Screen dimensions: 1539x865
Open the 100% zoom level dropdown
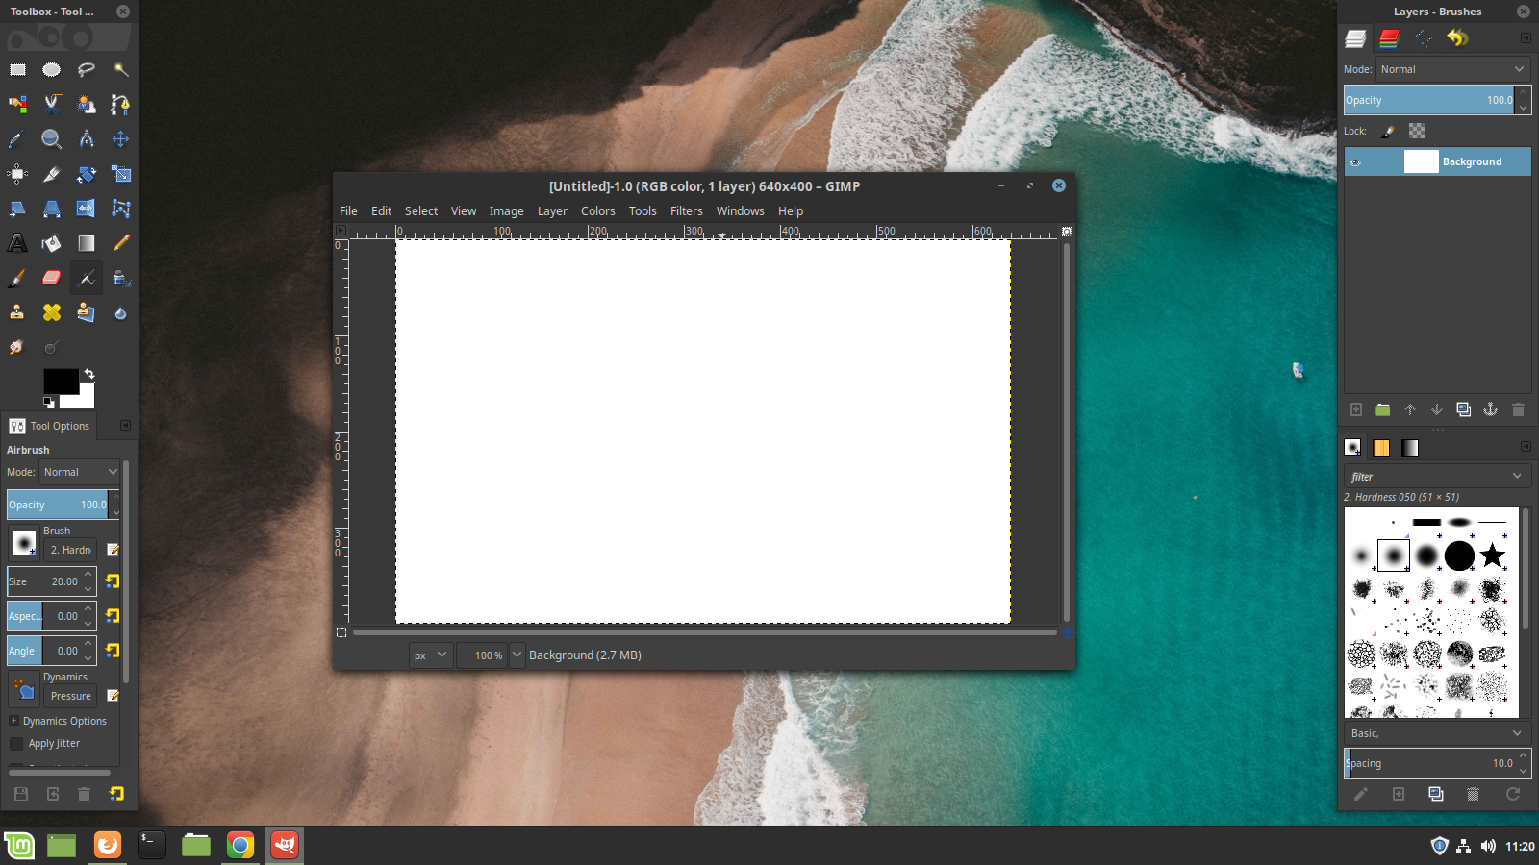(x=517, y=655)
